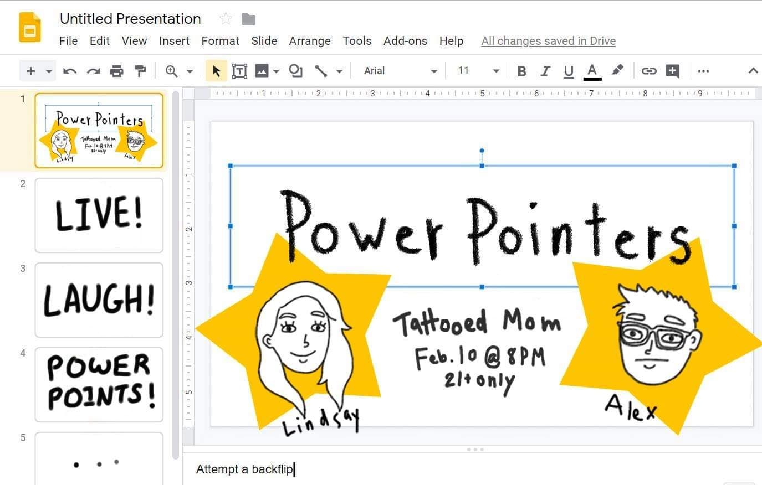
Task: Open the Add-ons menu
Action: [x=405, y=41]
